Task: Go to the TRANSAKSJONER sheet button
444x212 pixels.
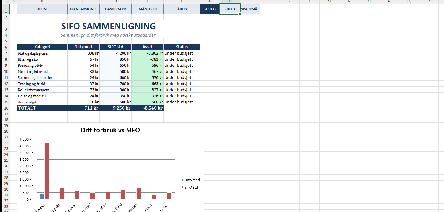Action: 83,9
